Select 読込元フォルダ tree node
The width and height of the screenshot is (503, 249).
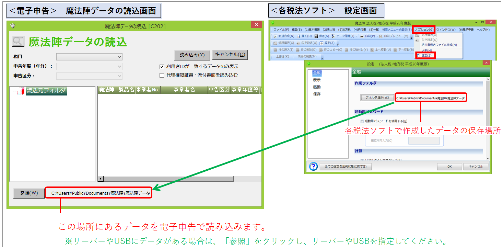tap(46, 91)
